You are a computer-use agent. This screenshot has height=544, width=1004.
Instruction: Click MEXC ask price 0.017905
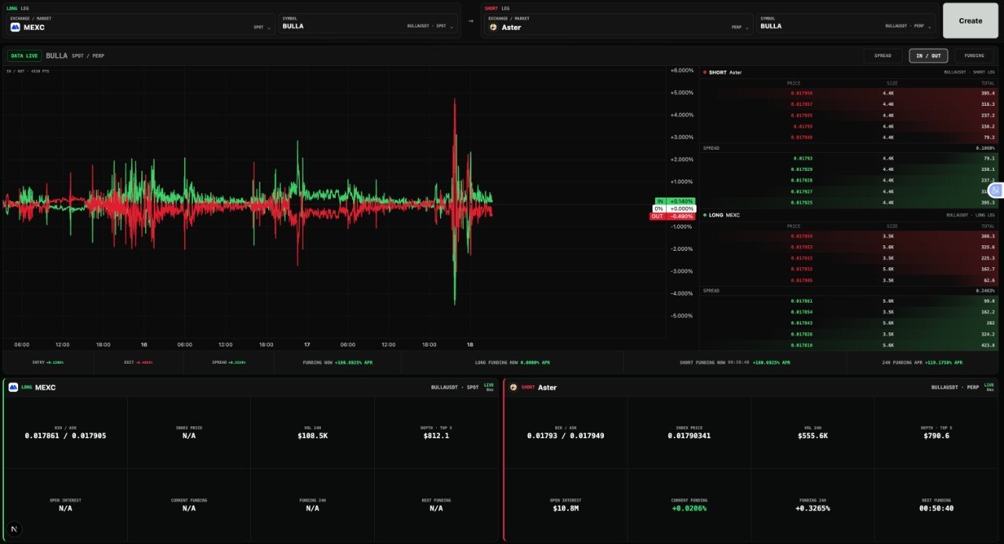[802, 280]
